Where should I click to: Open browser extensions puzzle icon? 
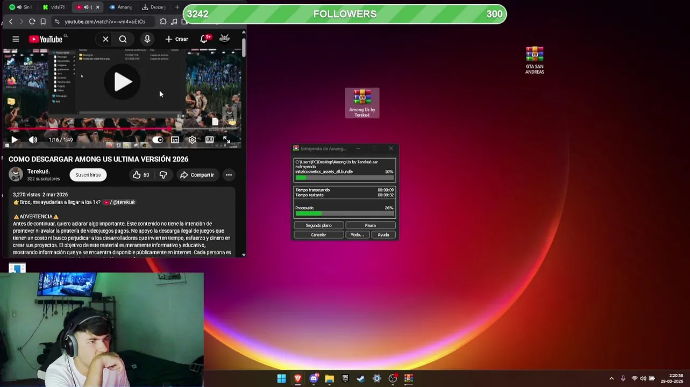pos(163,21)
